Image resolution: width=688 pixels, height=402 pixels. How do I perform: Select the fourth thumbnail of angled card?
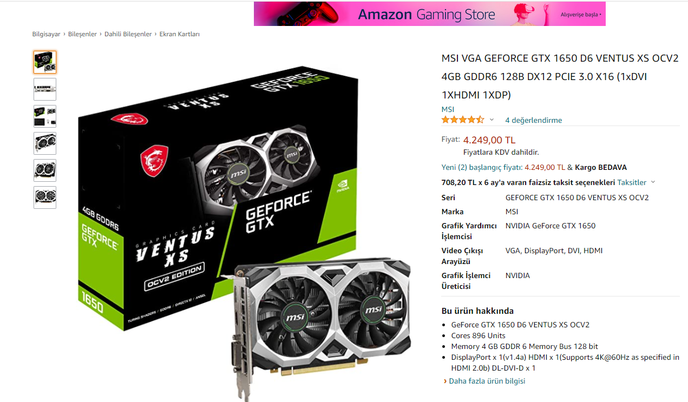tap(45, 143)
